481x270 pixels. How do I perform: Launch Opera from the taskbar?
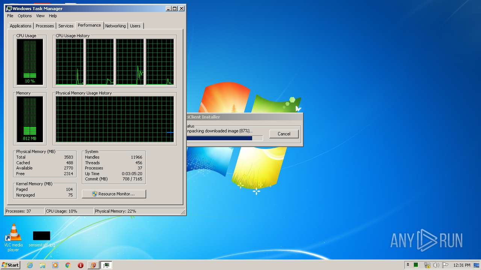click(x=80, y=265)
